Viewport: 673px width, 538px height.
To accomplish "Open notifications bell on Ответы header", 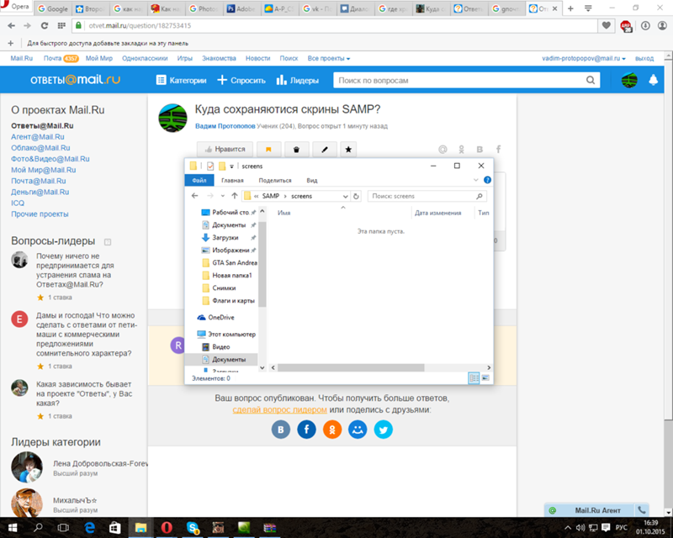I will point(654,80).
